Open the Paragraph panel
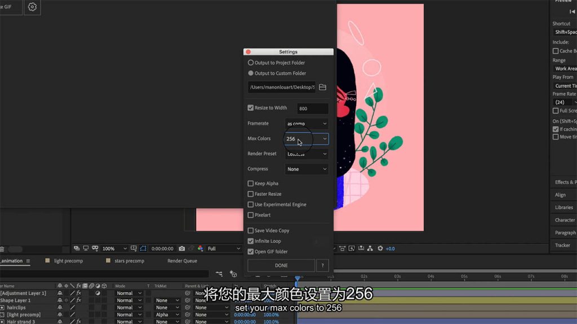Screen dimensions: 577x324 [565, 233]
